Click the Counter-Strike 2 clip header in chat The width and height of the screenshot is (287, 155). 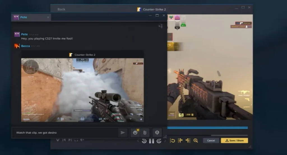82,55
